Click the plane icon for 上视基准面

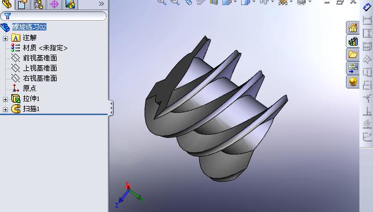[x=16, y=68]
